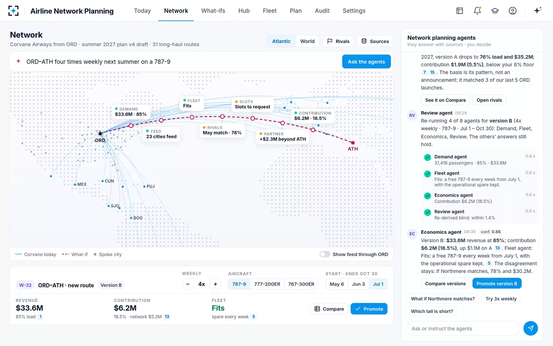Click the sparkle assistant icon in header

pos(538,10)
